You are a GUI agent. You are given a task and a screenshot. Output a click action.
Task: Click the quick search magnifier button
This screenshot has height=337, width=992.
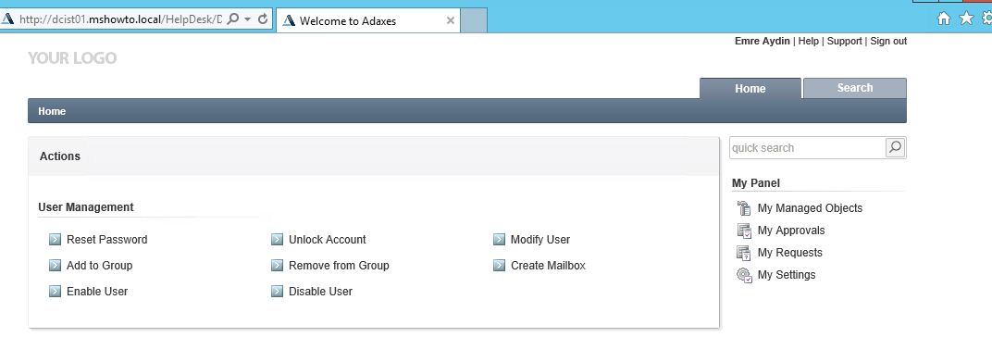pyautogui.click(x=895, y=147)
